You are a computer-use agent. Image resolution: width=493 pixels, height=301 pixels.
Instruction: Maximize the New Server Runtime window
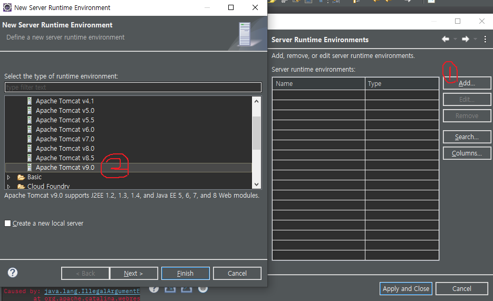(231, 7)
